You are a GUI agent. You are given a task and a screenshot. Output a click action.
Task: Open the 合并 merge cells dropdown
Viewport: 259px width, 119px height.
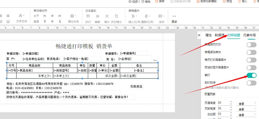161,16
